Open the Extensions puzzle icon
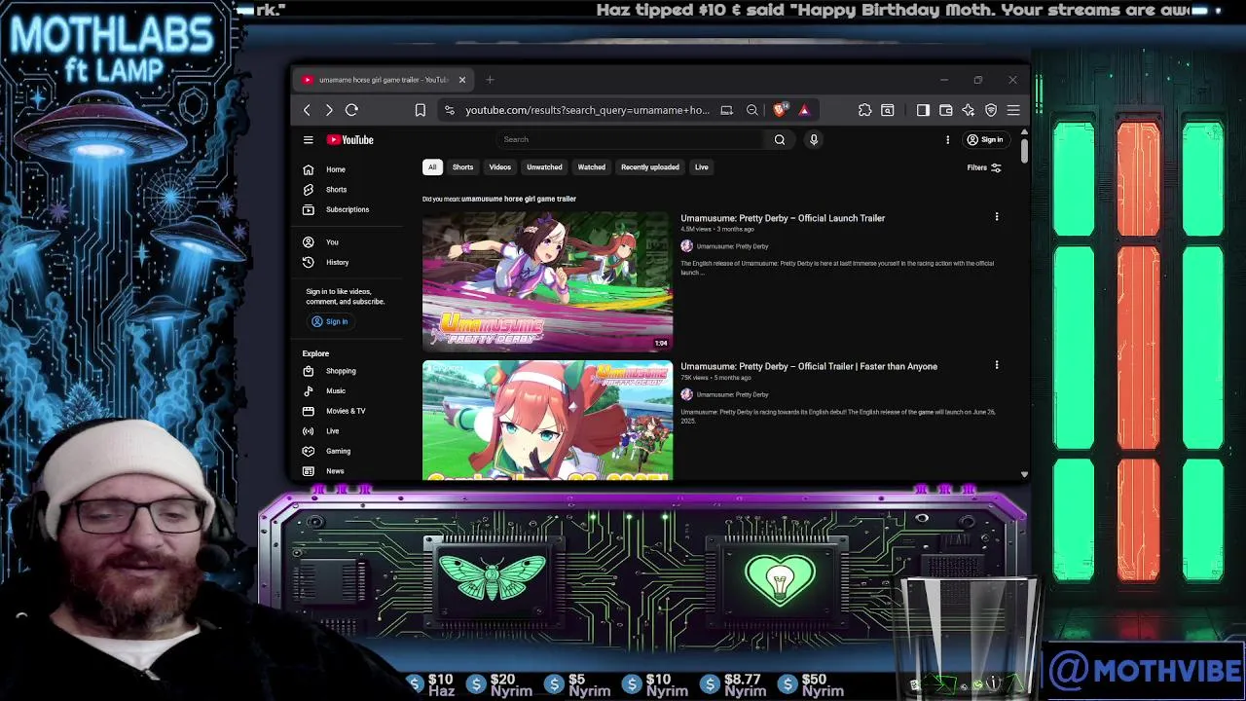The image size is (1246, 701). click(864, 110)
